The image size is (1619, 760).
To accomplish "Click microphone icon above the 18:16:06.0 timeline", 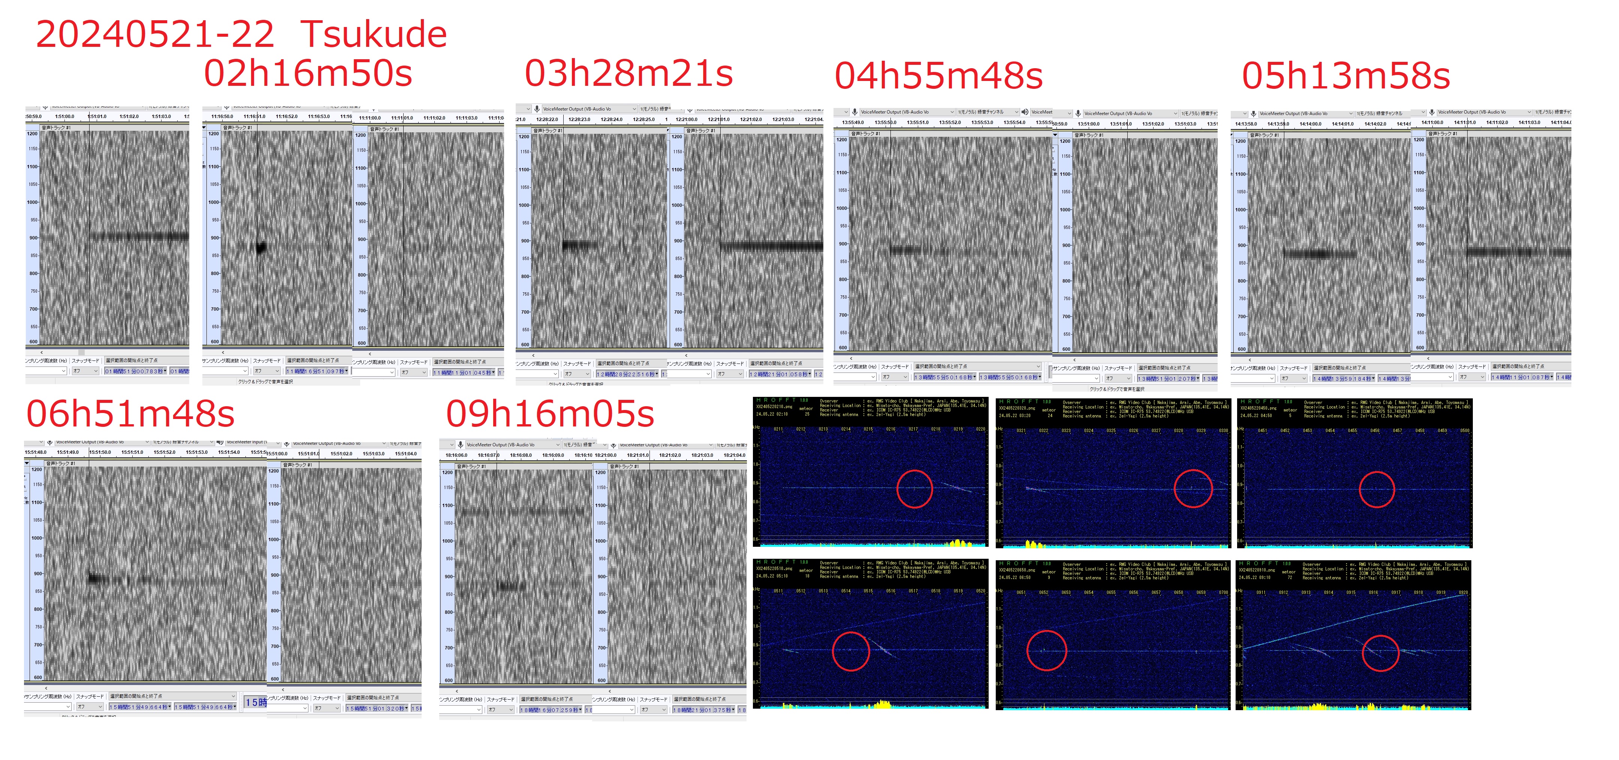I will click(460, 444).
